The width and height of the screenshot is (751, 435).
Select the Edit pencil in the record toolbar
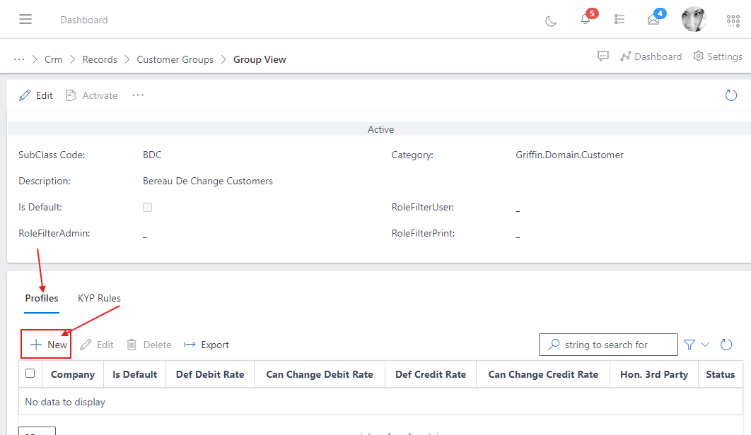[x=35, y=95]
